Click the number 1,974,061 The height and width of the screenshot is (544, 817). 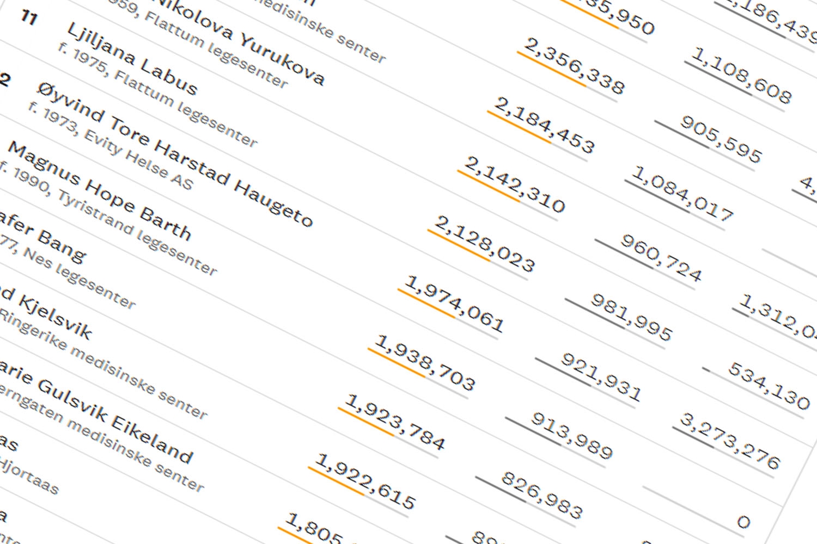coord(454,304)
